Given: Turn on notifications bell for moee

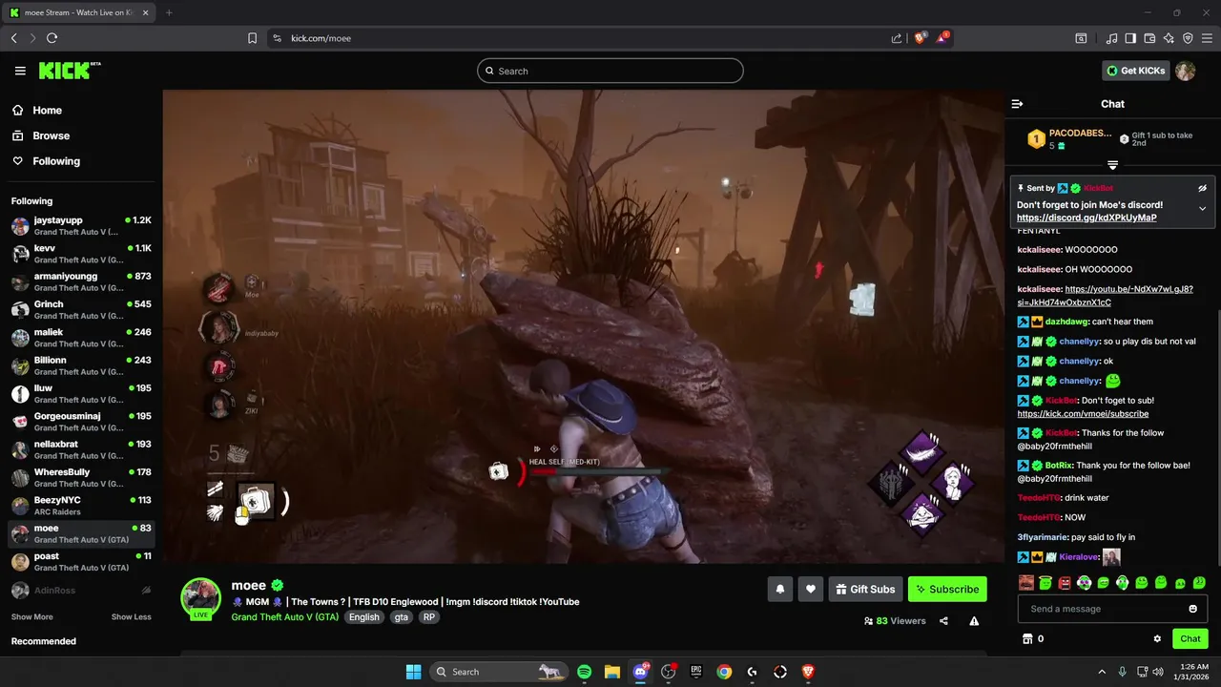Looking at the screenshot, I should tap(779, 590).
